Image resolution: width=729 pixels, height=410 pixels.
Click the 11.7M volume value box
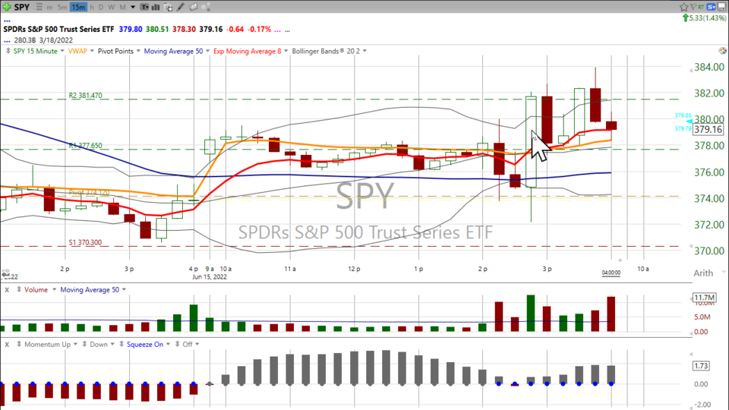tap(705, 298)
